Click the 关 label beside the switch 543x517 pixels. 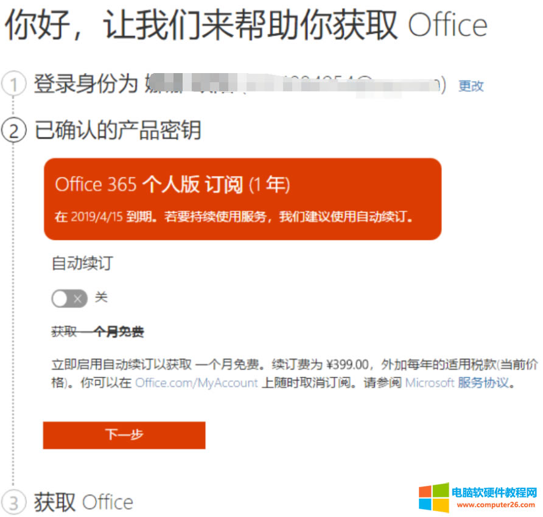[x=101, y=298]
